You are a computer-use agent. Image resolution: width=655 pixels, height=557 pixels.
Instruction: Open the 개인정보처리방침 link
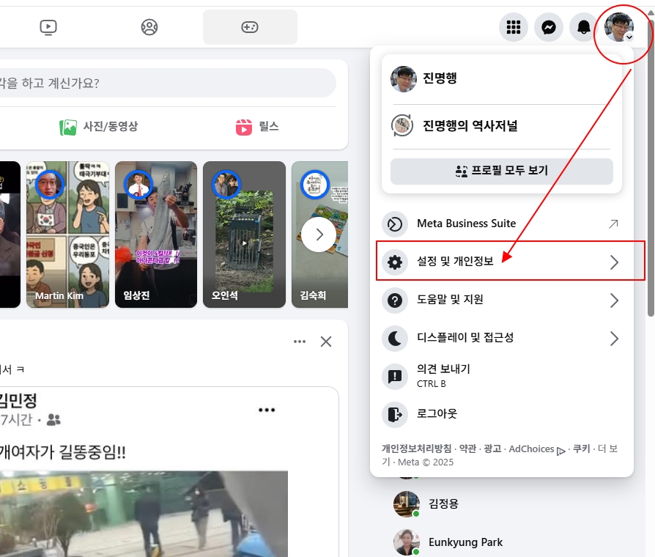(416, 449)
